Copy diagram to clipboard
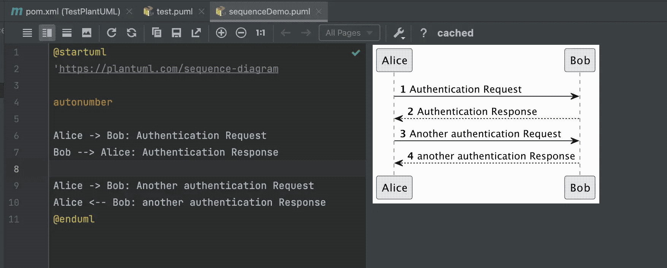 (156, 33)
